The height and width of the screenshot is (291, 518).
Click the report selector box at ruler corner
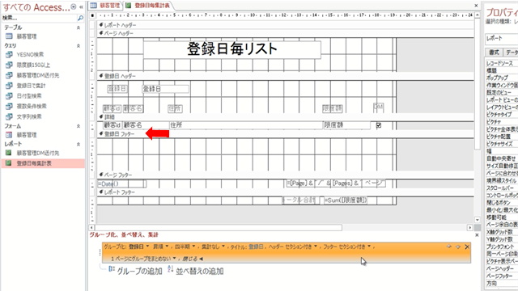(92, 15)
